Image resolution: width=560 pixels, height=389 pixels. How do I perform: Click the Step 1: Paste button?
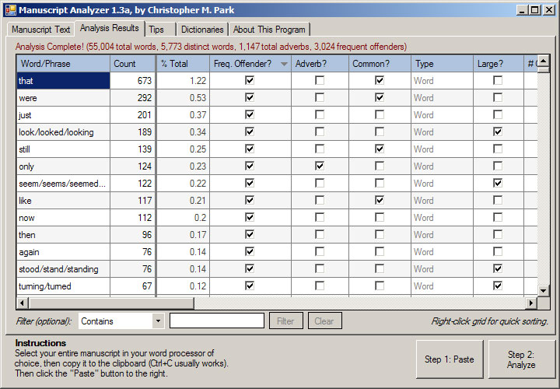pos(450,359)
